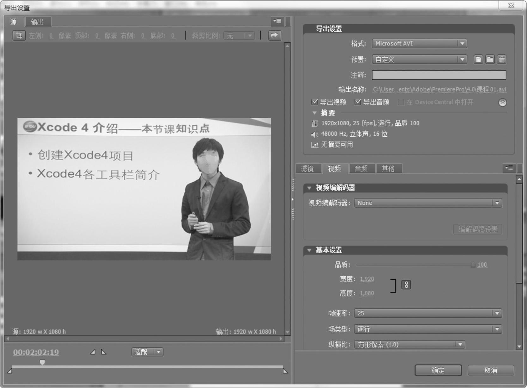Toggle the 导出视频 checkbox

click(x=315, y=102)
